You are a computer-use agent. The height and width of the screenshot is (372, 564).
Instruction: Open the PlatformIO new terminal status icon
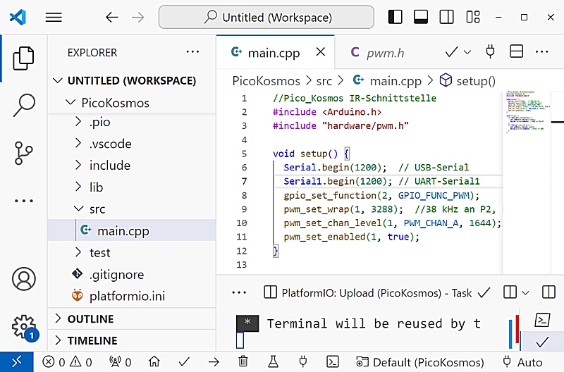point(333,362)
